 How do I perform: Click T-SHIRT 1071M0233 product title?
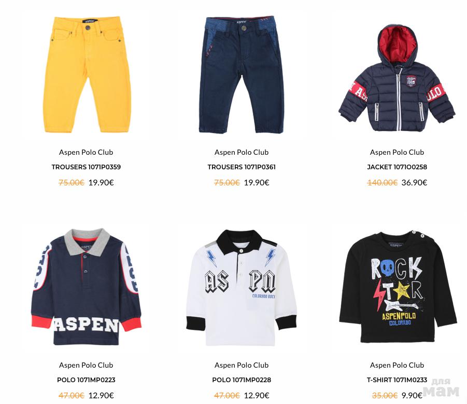tap(397, 380)
